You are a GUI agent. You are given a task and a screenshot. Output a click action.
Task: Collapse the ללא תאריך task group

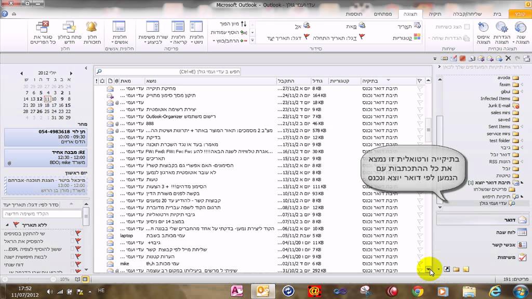pos(7,225)
